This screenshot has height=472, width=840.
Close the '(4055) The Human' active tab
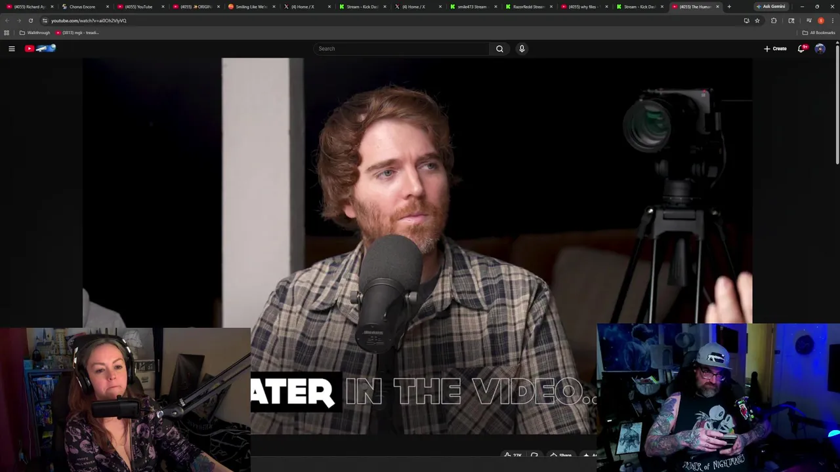click(717, 7)
